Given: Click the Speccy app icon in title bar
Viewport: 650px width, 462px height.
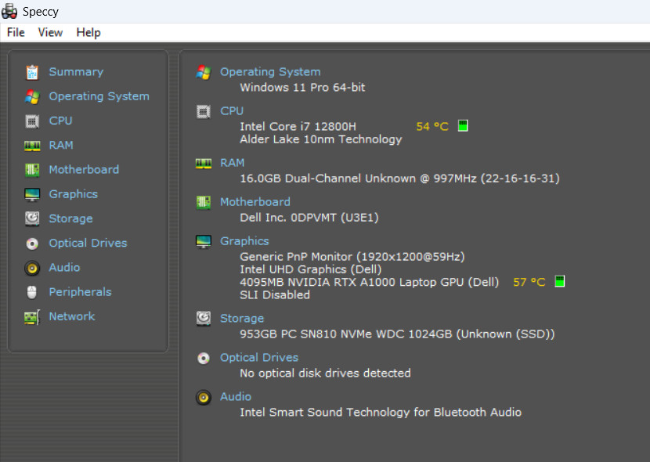Looking at the screenshot, I should tap(9, 11).
